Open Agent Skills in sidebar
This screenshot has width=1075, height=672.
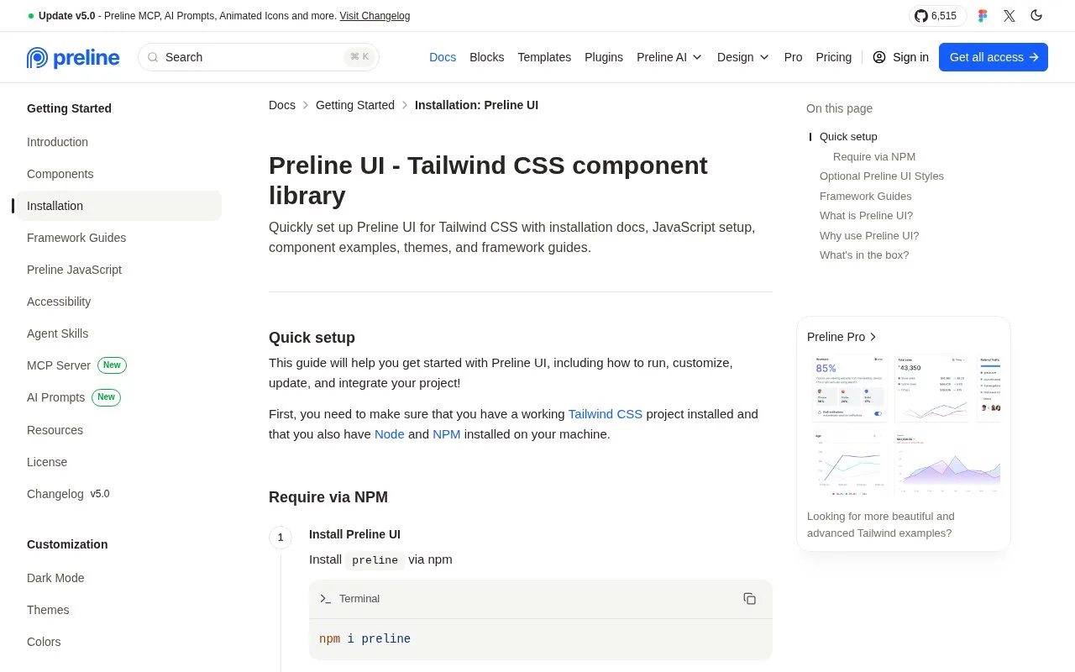(x=119, y=333)
